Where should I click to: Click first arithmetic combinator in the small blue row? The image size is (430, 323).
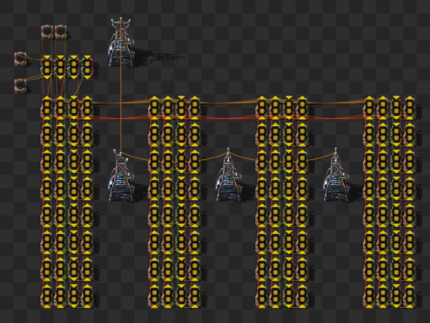click(x=47, y=67)
